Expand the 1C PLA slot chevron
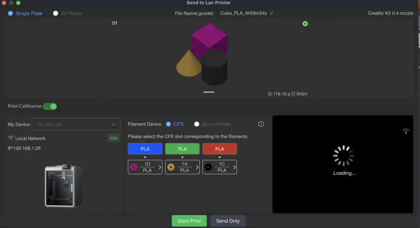 coord(234,167)
